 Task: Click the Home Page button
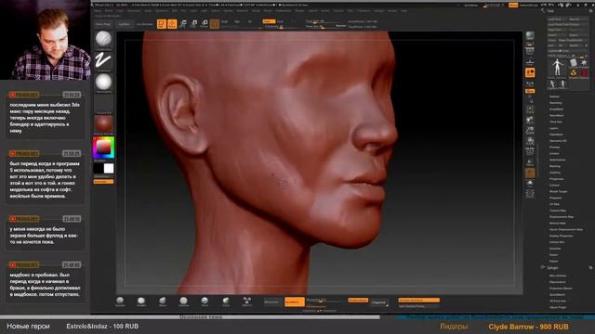click(103, 24)
